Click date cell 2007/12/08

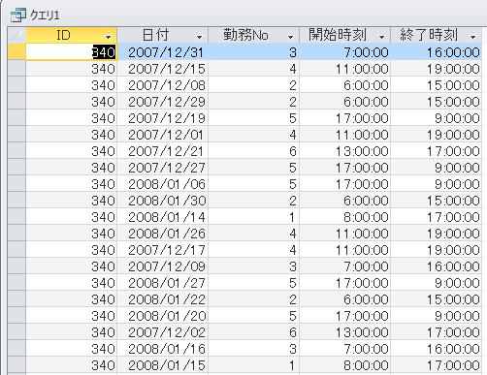163,85
